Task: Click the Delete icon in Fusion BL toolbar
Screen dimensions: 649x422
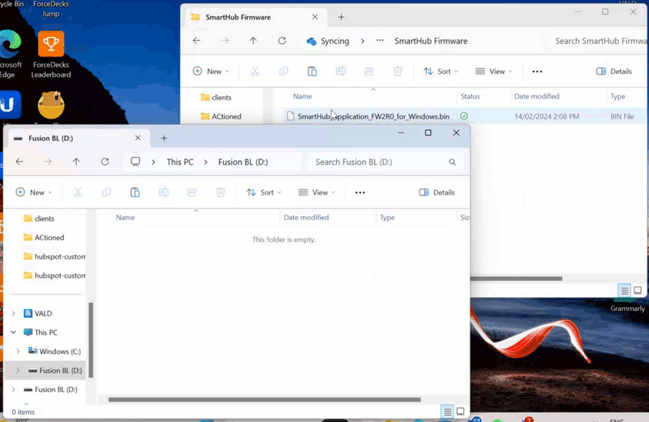Action: [x=220, y=192]
